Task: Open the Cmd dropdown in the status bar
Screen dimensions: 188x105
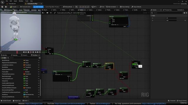Action: coord(26,101)
